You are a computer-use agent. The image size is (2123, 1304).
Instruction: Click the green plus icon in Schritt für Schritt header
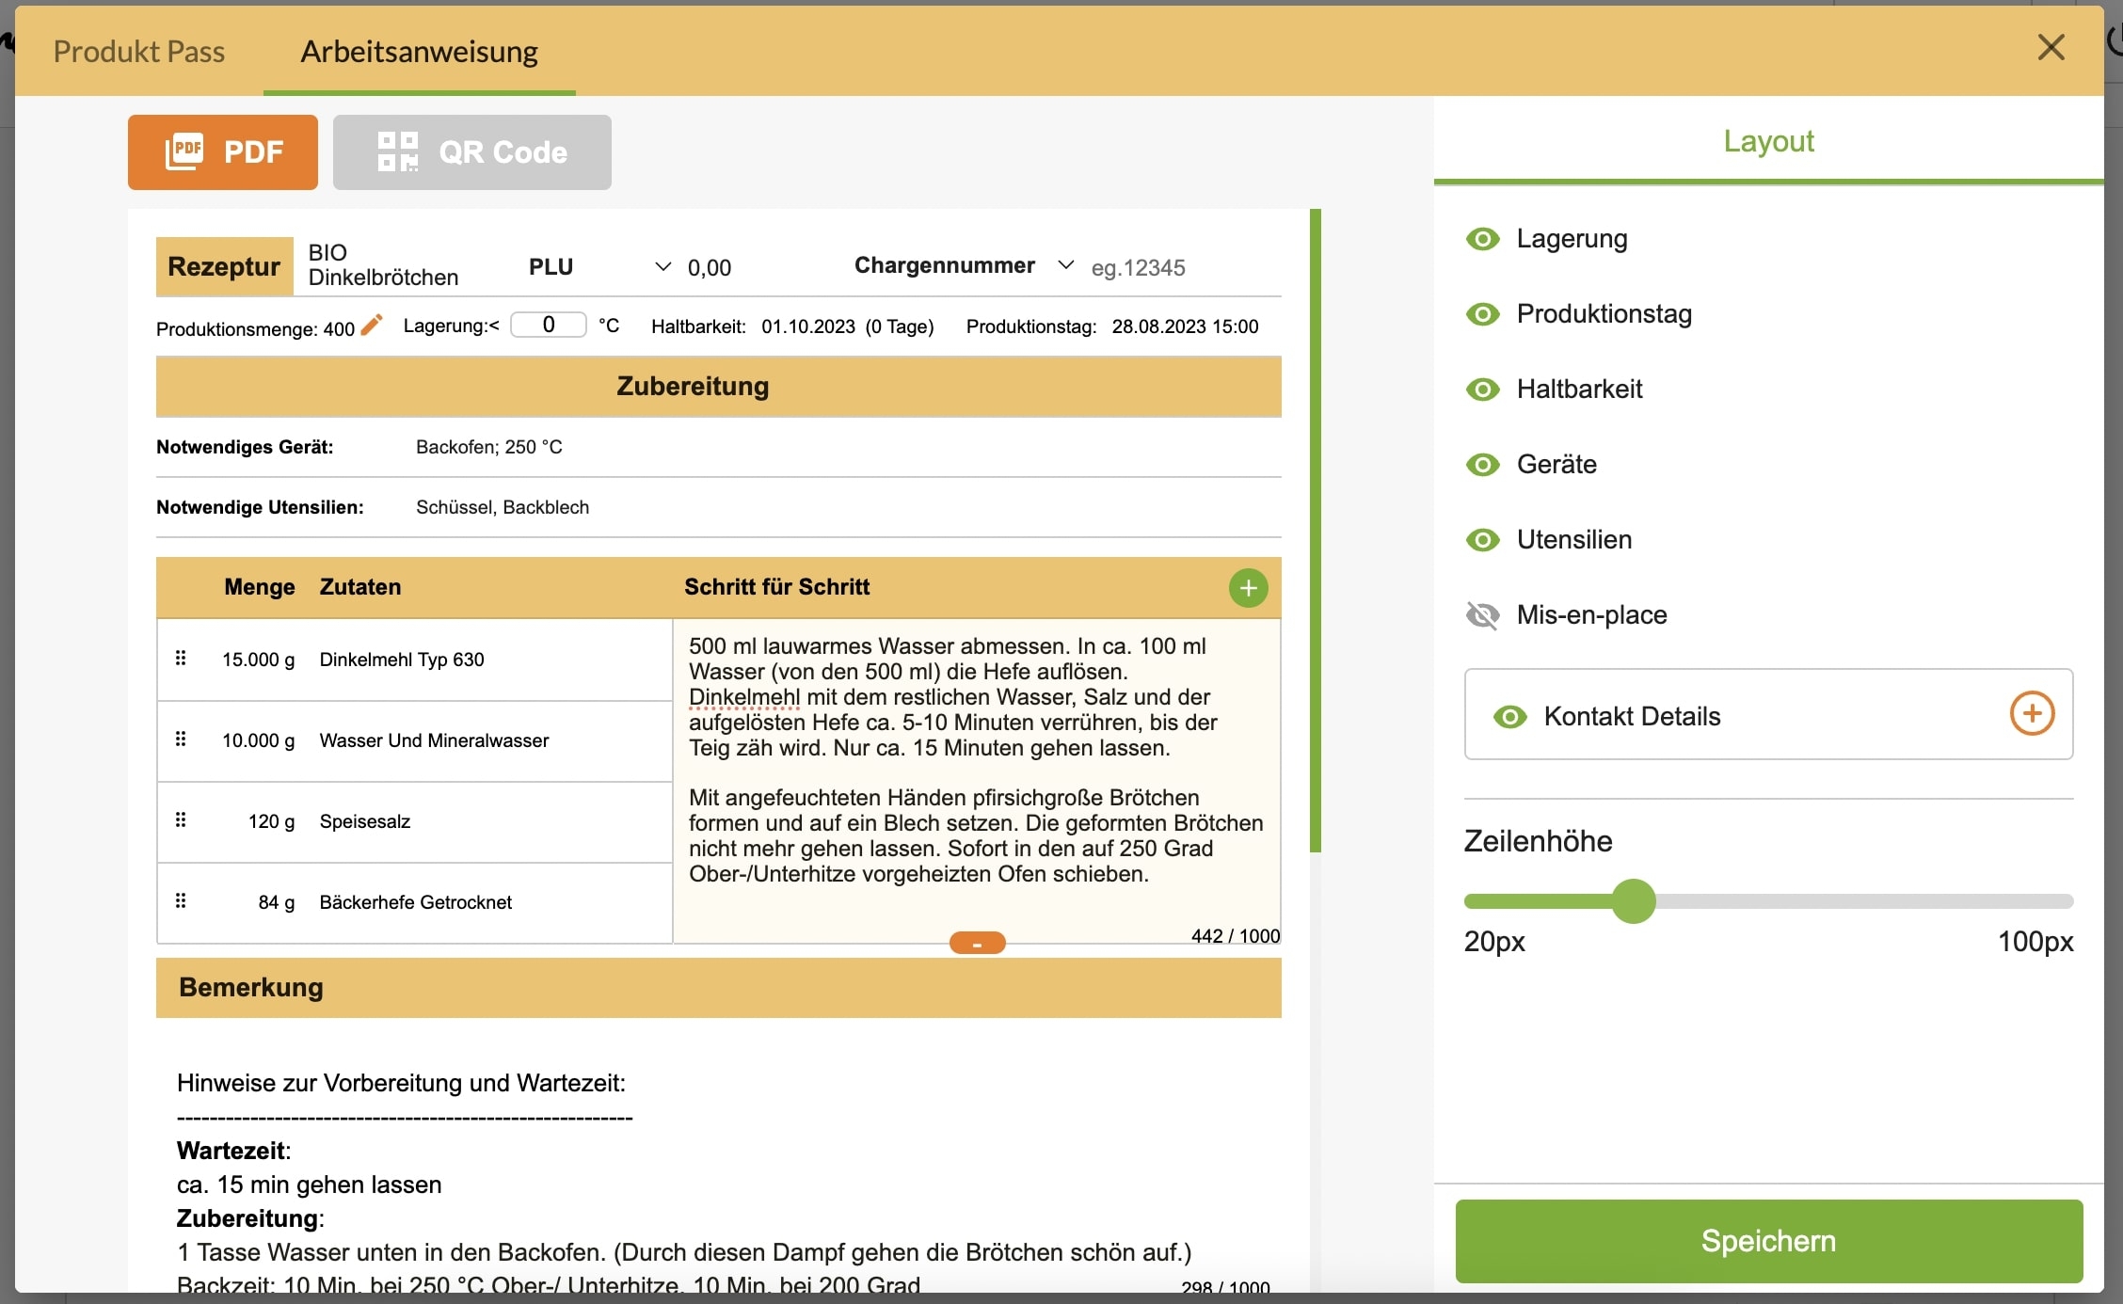point(1248,588)
